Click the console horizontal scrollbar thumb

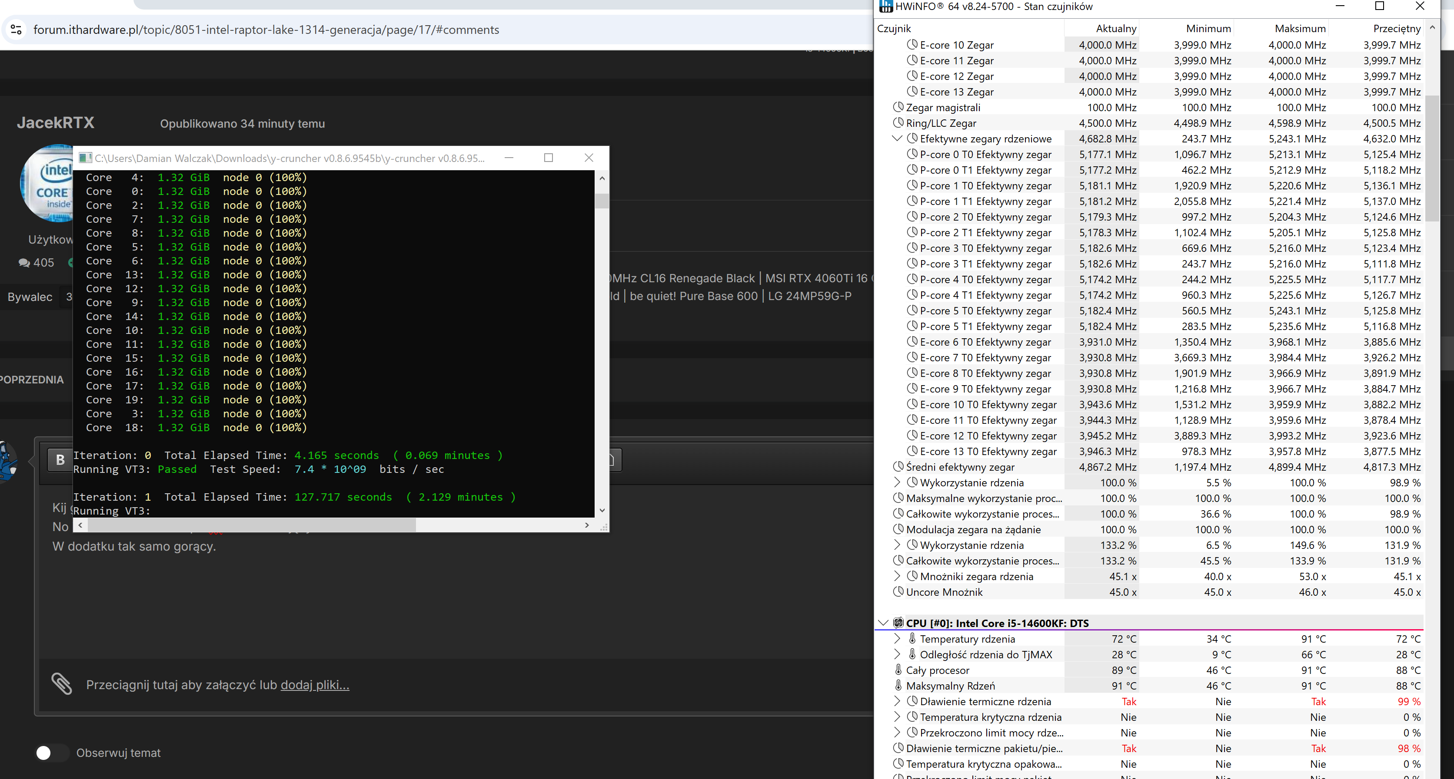251,525
